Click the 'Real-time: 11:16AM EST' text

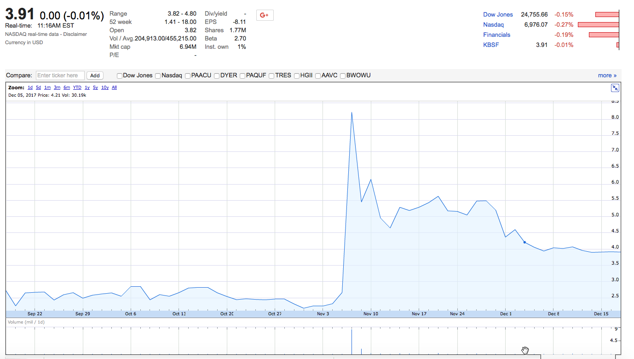tap(40, 26)
